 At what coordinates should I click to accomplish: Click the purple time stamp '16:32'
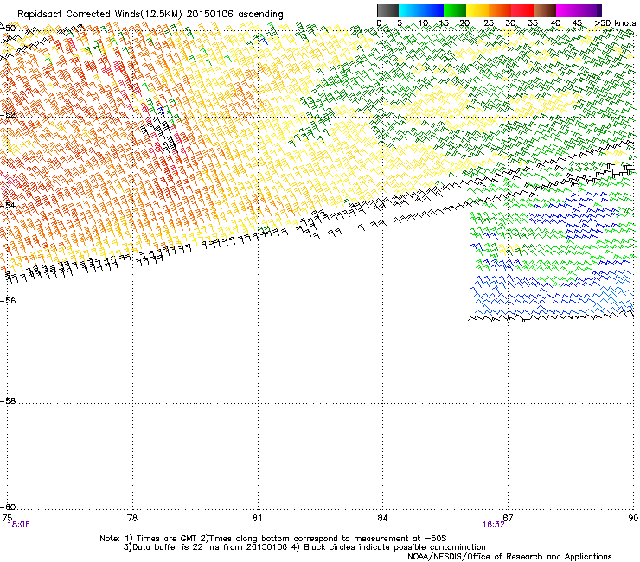[x=493, y=525]
